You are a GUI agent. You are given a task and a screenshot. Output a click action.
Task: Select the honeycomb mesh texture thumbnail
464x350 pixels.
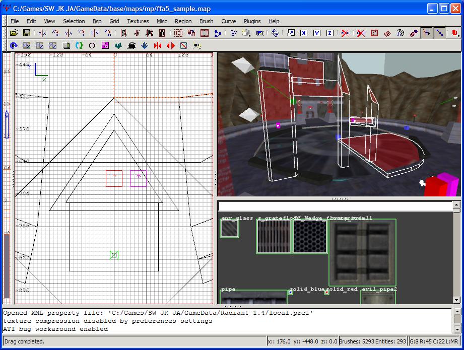pyautogui.click(x=310, y=237)
